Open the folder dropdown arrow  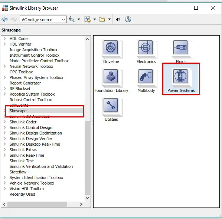pos(109,19)
